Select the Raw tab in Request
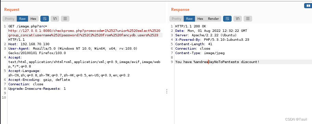This screenshot has width=312, height=124. (22, 19)
